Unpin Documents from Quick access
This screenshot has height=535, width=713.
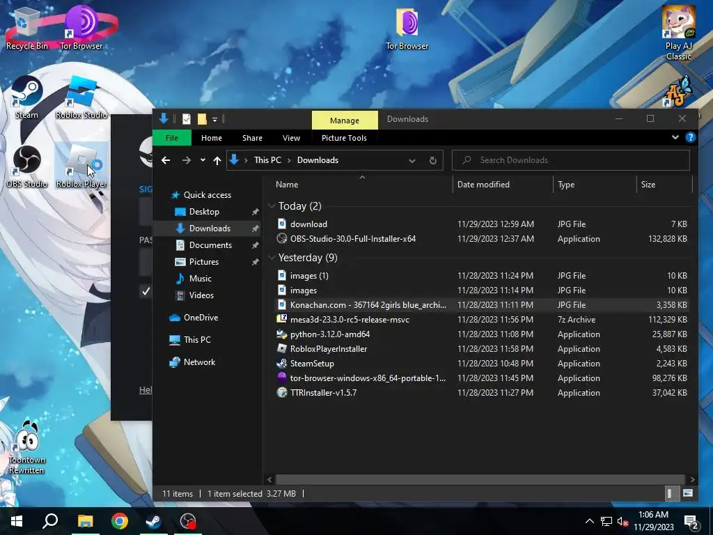(255, 245)
